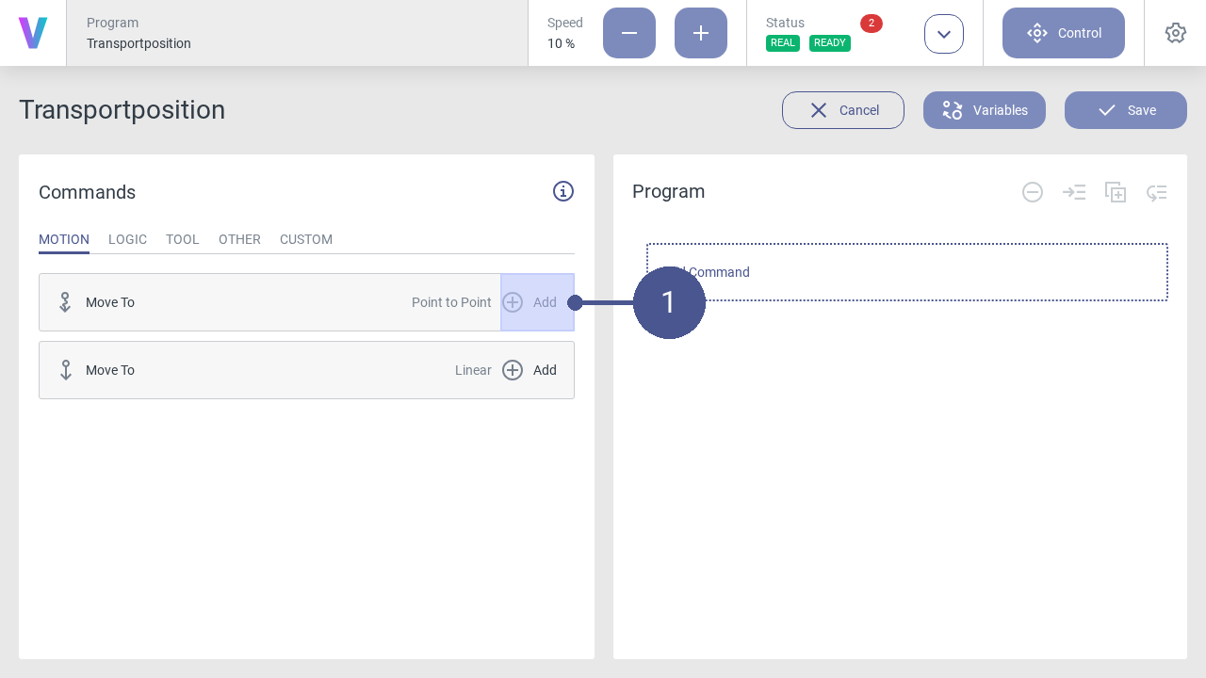1206x678 pixels.
Task: Open settings via the gear icon
Action: click(x=1175, y=33)
